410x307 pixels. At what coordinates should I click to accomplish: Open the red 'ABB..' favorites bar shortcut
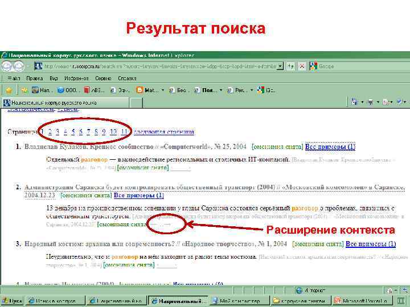pyautogui.click(x=94, y=90)
